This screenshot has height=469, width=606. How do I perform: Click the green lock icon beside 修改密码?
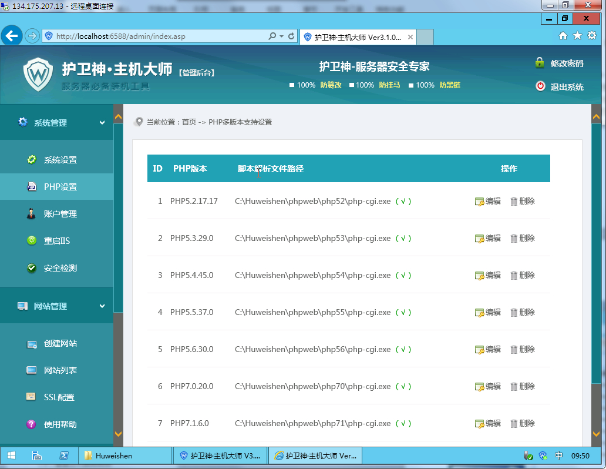(x=540, y=63)
